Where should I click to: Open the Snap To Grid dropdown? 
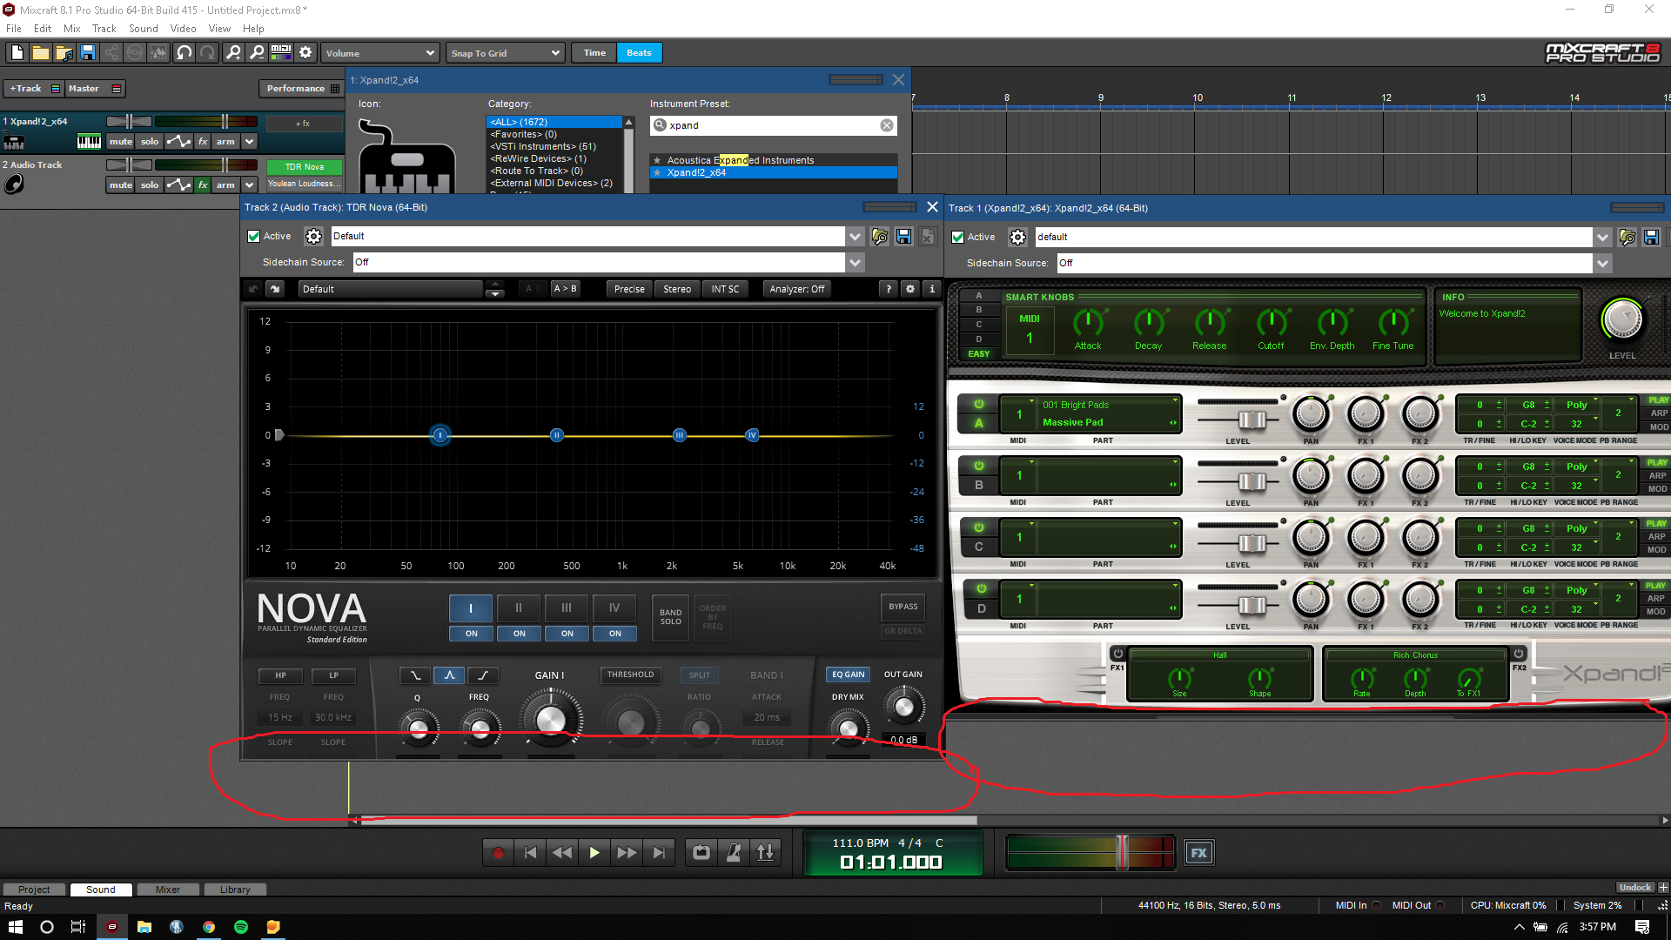506,53
